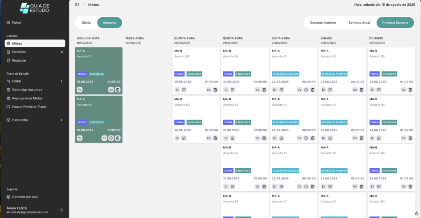Screen dimensions: 421x218
Task: Go to the Registrar page
Action: pos(35,60)
